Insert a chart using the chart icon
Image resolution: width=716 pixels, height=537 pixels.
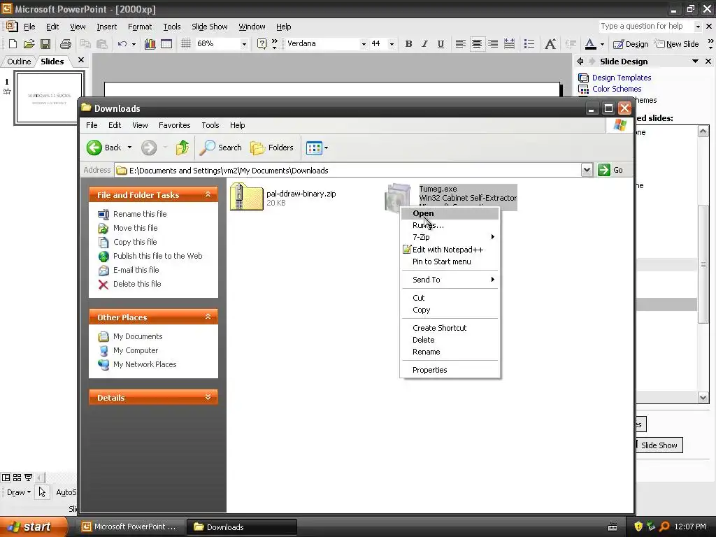click(150, 44)
